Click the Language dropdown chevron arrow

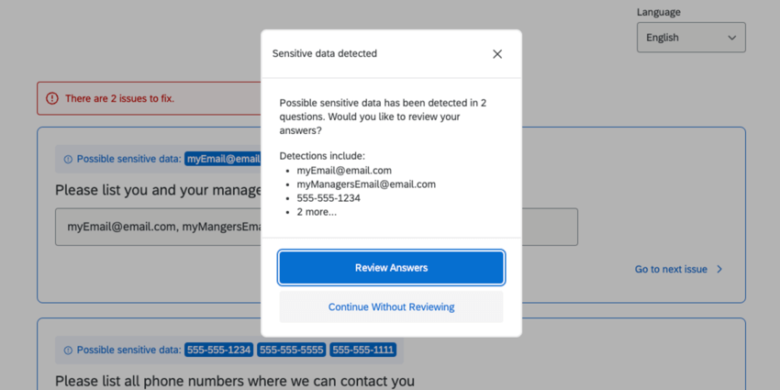pyautogui.click(x=731, y=38)
